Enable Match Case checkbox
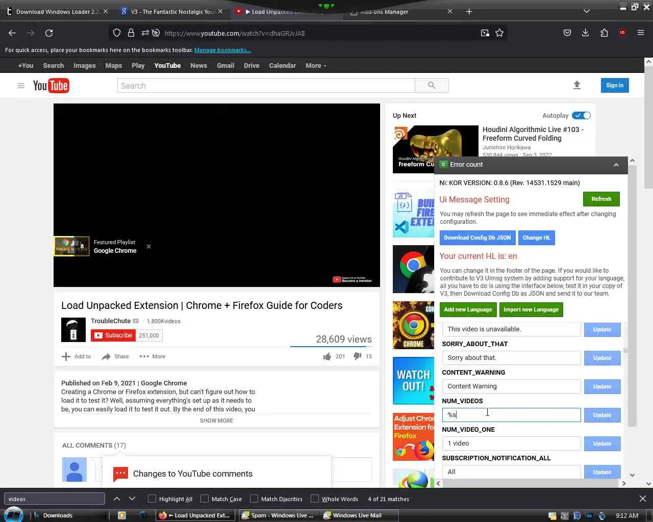 point(204,499)
